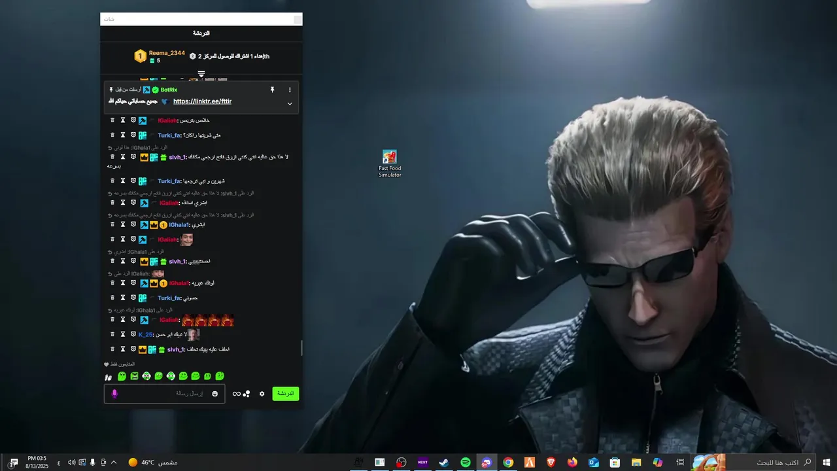The width and height of the screenshot is (837, 471).
Task: Timeout IGaliah in the top message row
Action: pyautogui.click(x=122, y=120)
